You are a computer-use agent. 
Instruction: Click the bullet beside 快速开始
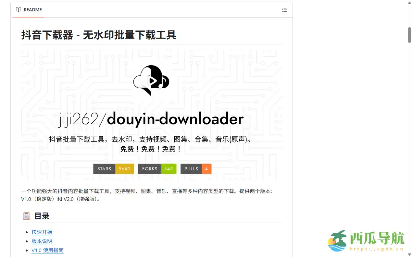[x=27, y=232]
